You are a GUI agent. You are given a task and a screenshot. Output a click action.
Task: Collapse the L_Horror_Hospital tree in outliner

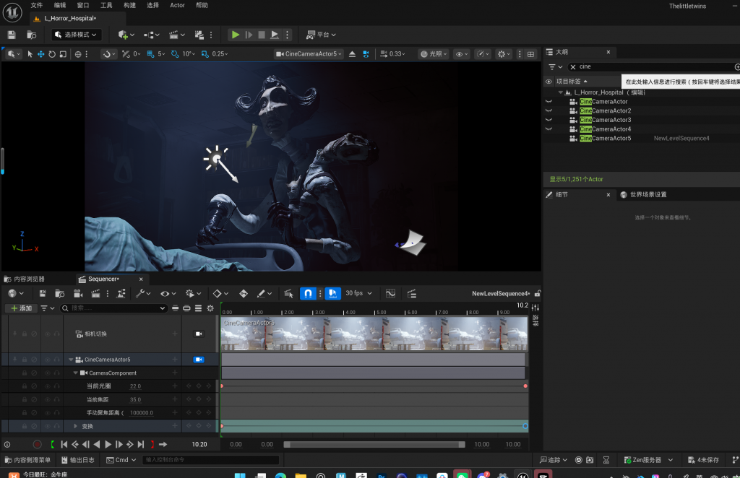click(561, 92)
